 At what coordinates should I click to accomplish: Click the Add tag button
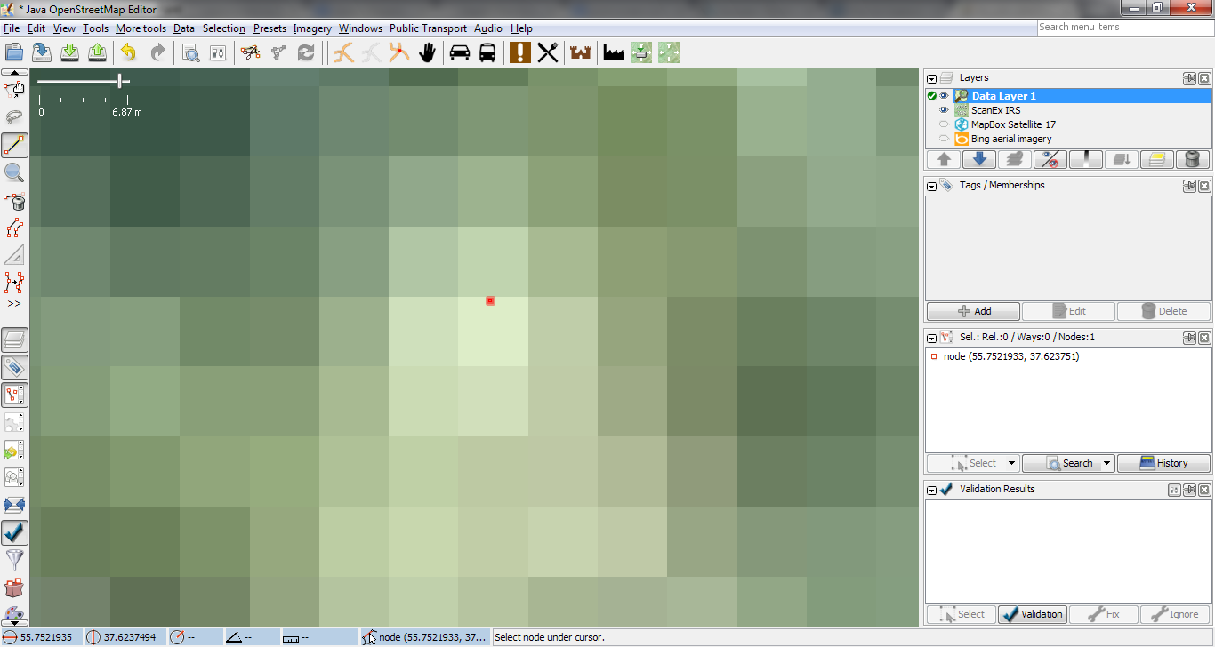click(x=973, y=311)
